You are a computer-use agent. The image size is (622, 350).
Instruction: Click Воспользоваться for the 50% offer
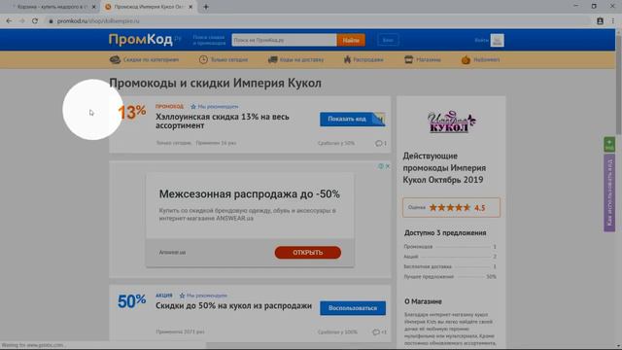point(353,308)
